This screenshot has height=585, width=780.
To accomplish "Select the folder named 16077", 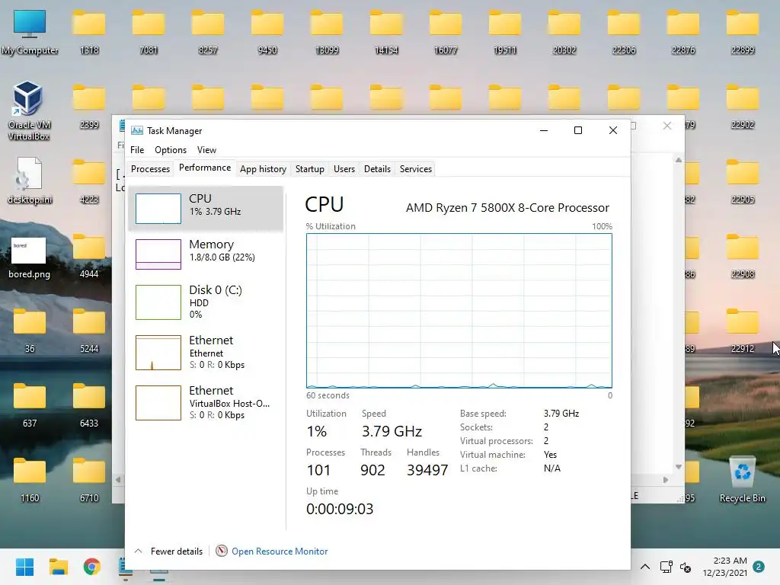I will pyautogui.click(x=446, y=32).
